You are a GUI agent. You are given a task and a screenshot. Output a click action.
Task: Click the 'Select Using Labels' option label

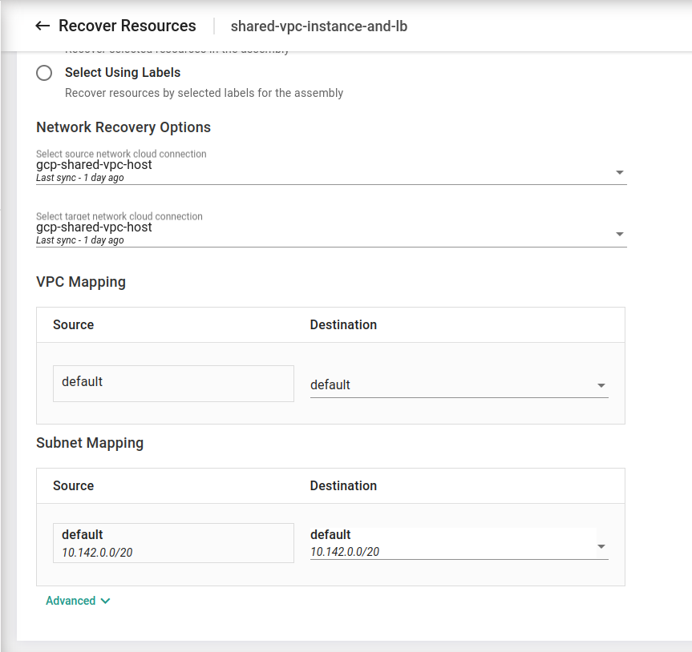pyautogui.click(x=123, y=73)
